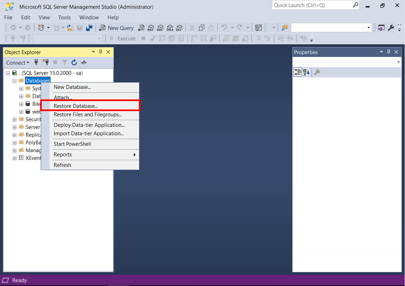Expand the XEvent Profiler node
Screen dimensions: 405x286
click(15, 158)
